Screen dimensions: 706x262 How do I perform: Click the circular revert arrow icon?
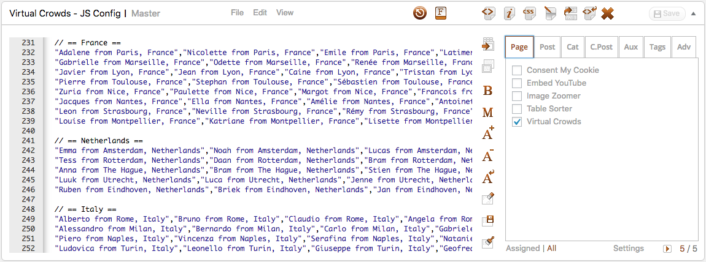point(420,13)
